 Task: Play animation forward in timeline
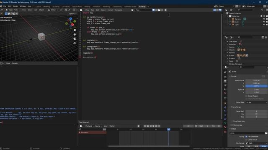(153, 126)
